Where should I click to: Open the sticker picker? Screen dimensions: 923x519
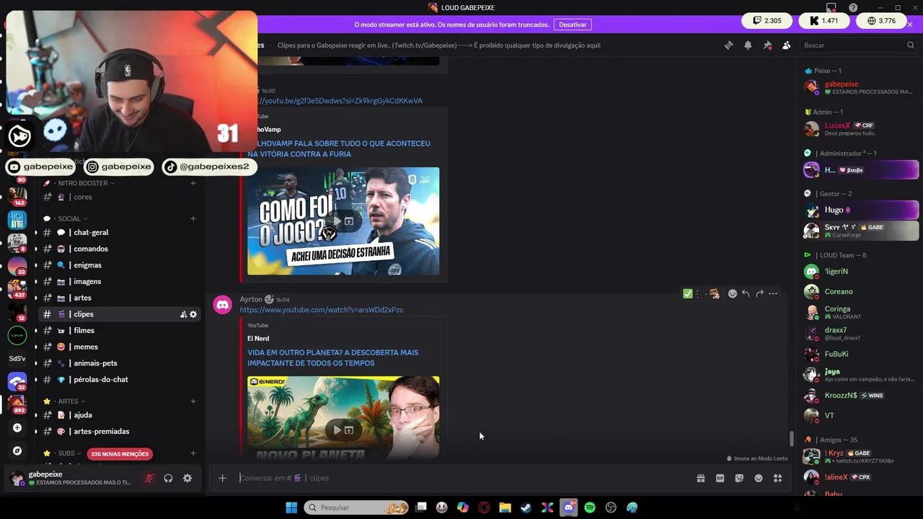[x=739, y=478]
